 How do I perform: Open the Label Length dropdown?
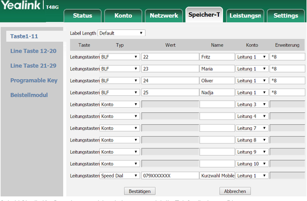point(121,33)
